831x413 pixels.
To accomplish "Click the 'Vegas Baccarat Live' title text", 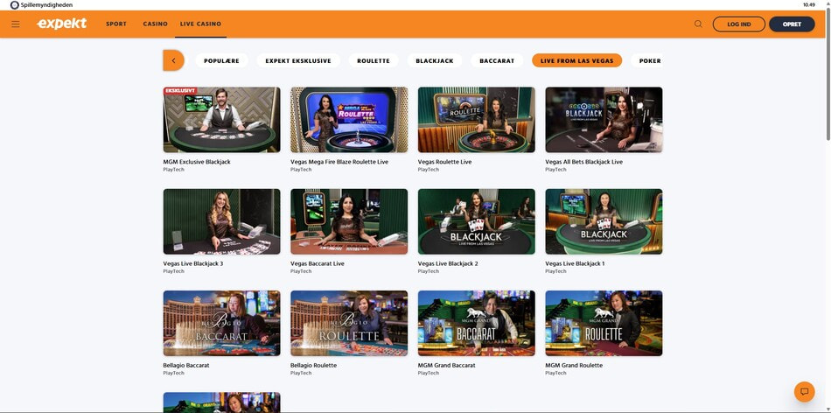I will pos(318,263).
